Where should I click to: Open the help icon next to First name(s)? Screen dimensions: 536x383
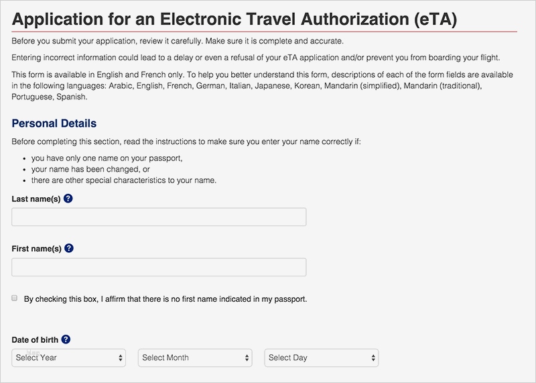pyautogui.click(x=69, y=248)
